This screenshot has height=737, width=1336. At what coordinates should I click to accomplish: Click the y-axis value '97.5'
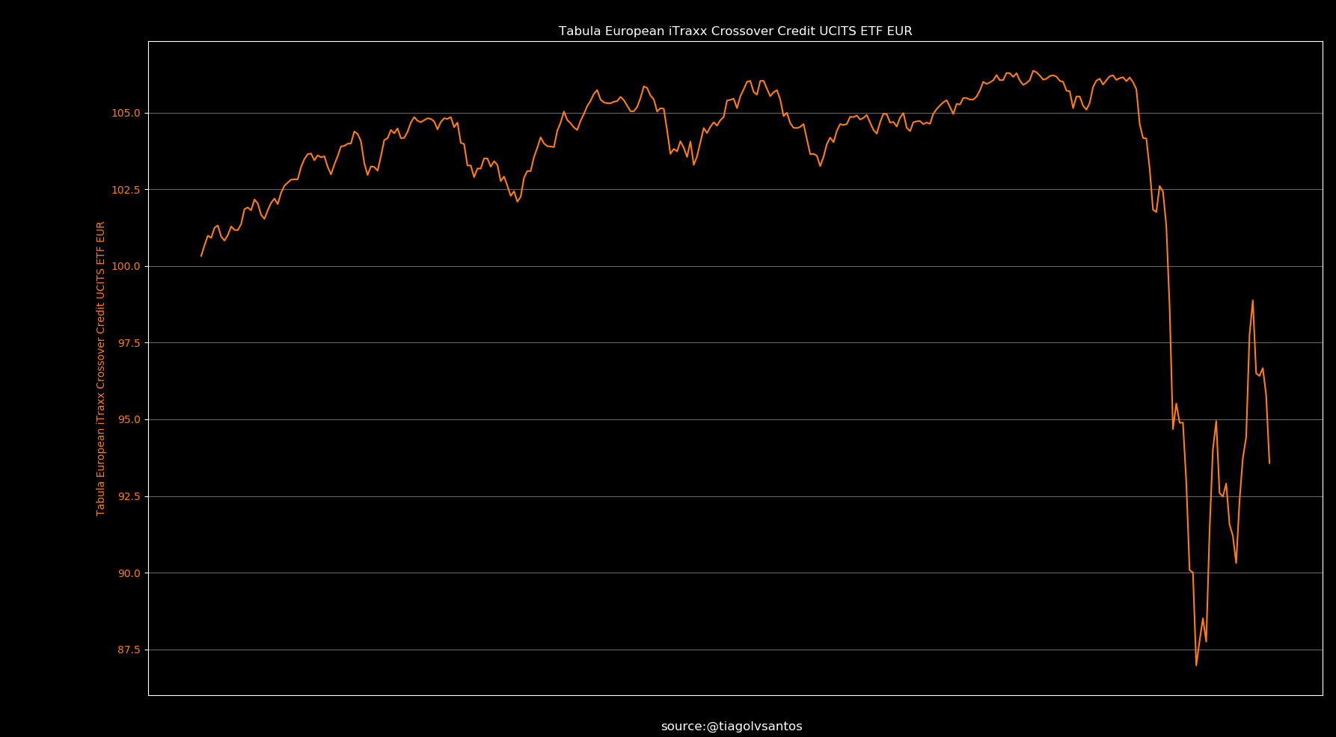coord(129,343)
